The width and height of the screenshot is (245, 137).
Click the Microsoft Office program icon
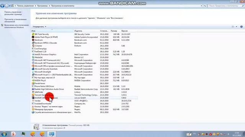[x=33, y=66]
